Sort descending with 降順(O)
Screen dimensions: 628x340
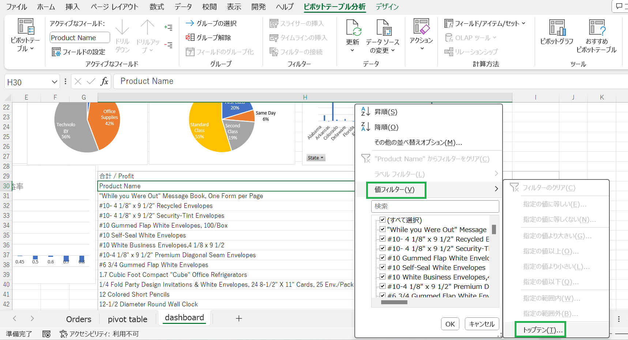[x=386, y=127]
